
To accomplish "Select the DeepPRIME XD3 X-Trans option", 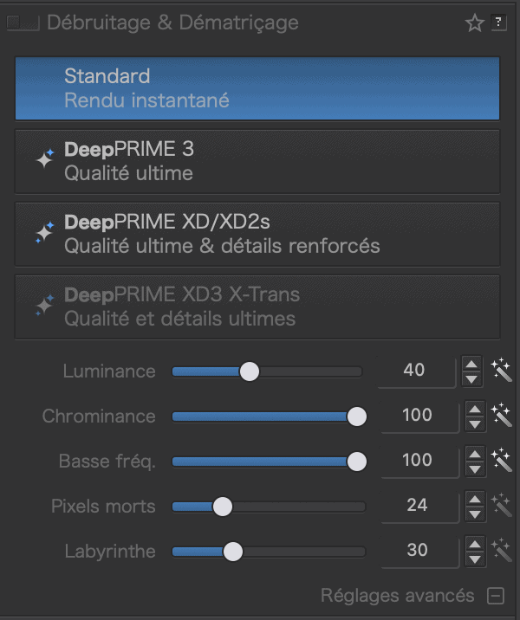I will pos(257,307).
